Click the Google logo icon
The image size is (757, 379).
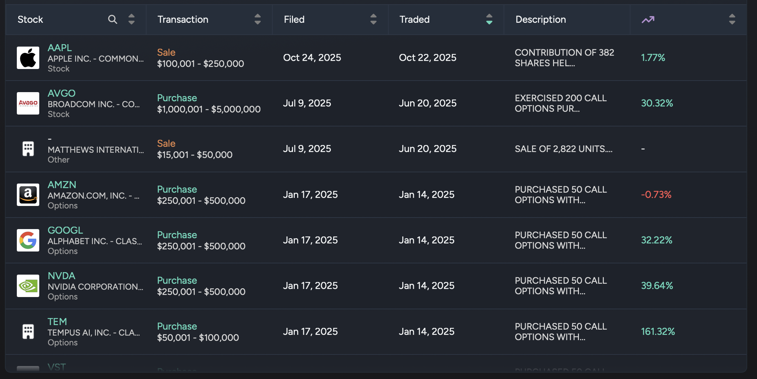28,240
